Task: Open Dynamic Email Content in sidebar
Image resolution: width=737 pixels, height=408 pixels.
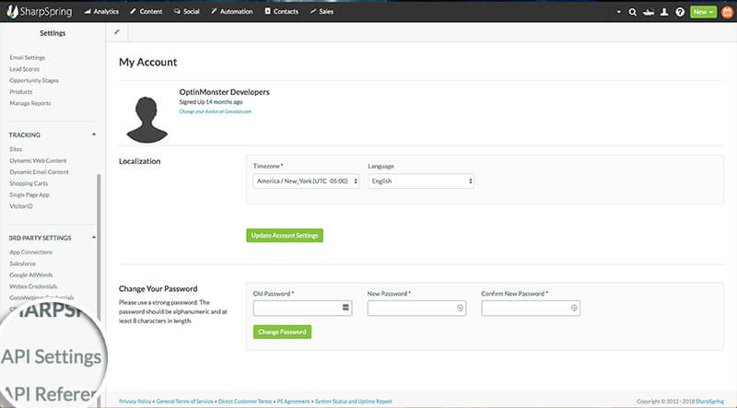Action: (x=39, y=172)
